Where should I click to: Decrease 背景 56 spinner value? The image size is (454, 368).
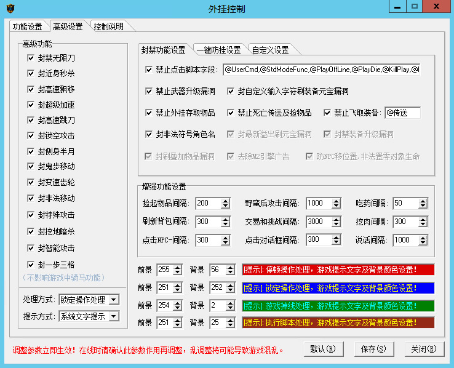pyautogui.click(x=231, y=273)
